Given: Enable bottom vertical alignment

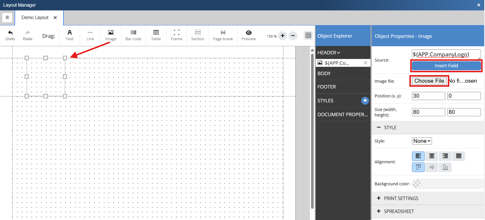Looking at the screenshot, I should coord(445,167).
